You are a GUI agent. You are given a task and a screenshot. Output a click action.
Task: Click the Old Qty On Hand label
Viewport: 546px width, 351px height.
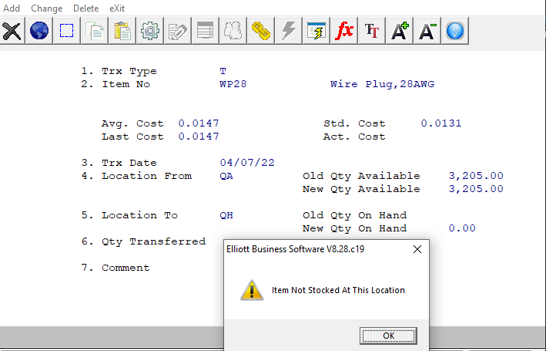click(x=354, y=215)
